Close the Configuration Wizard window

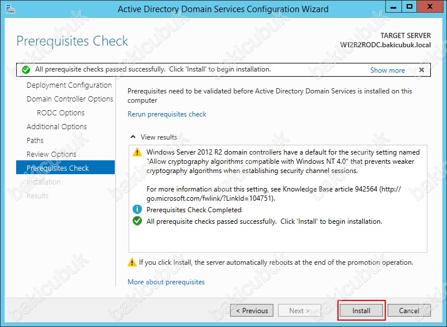tap(430, 7)
